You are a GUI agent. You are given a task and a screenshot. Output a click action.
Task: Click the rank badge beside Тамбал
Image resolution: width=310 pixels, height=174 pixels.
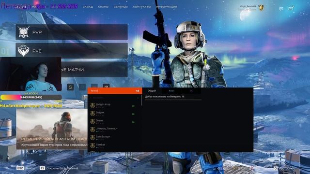(x=93, y=145)
